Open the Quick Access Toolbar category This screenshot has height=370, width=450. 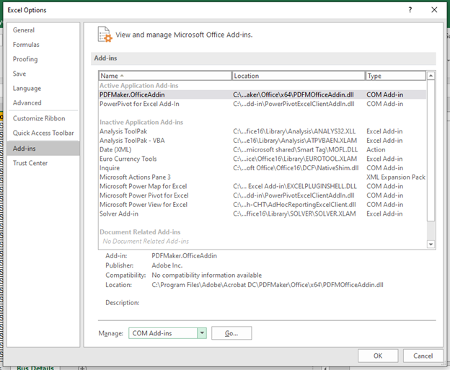click(x=43, y=133)
